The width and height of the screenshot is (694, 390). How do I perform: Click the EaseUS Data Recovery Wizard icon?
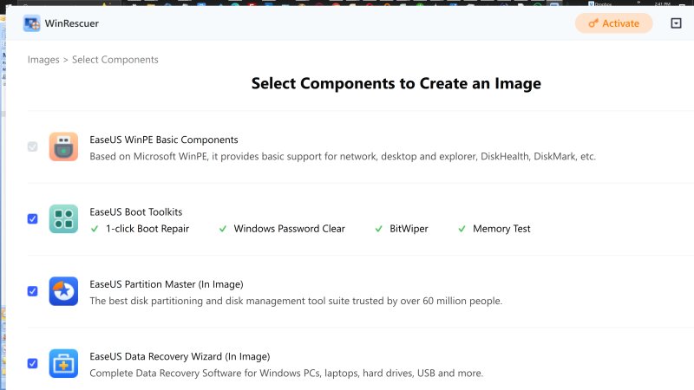63,363
